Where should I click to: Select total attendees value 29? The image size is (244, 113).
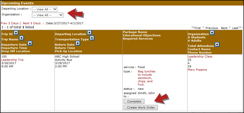[x=190, y=66]
